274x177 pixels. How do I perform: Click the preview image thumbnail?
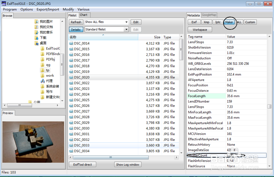click(x=33, y=142)
